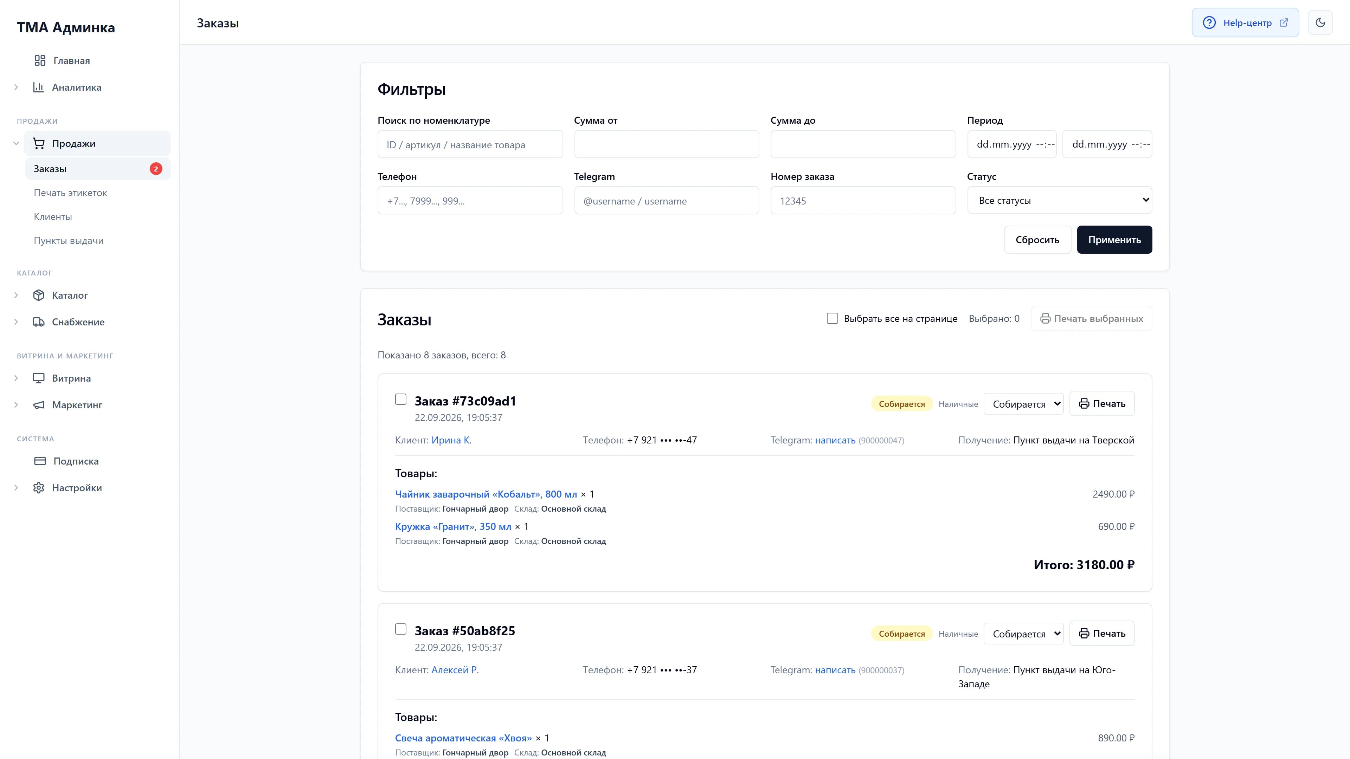Click the Настройки gear icon
1350x759 pixels.
pyautogui.click(x=38, y=488)
